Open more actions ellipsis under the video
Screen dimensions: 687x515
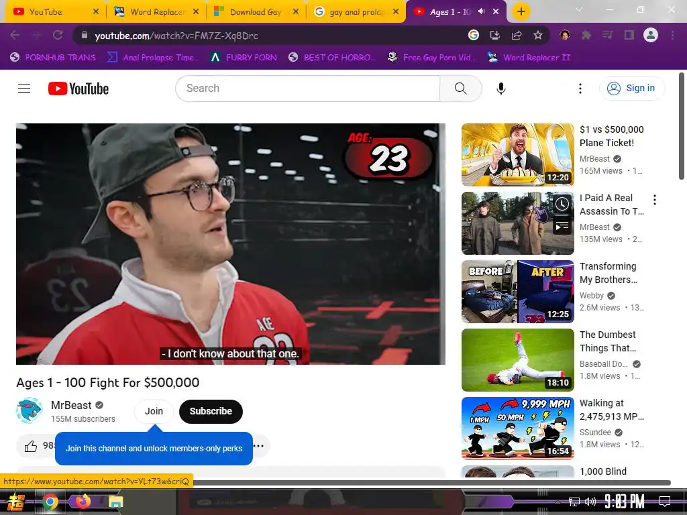click(259, 446)
